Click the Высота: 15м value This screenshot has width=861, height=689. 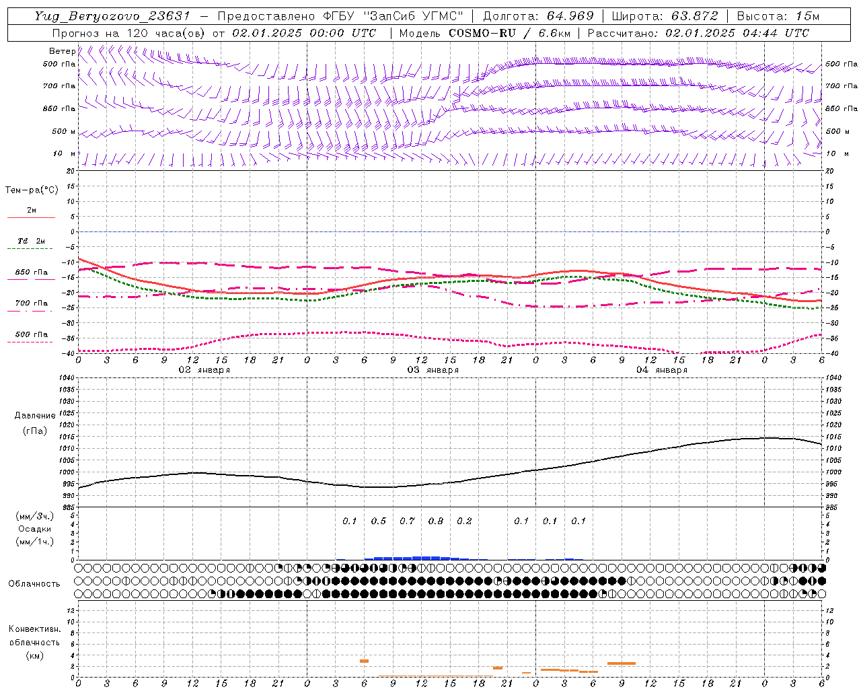point(778,16)
